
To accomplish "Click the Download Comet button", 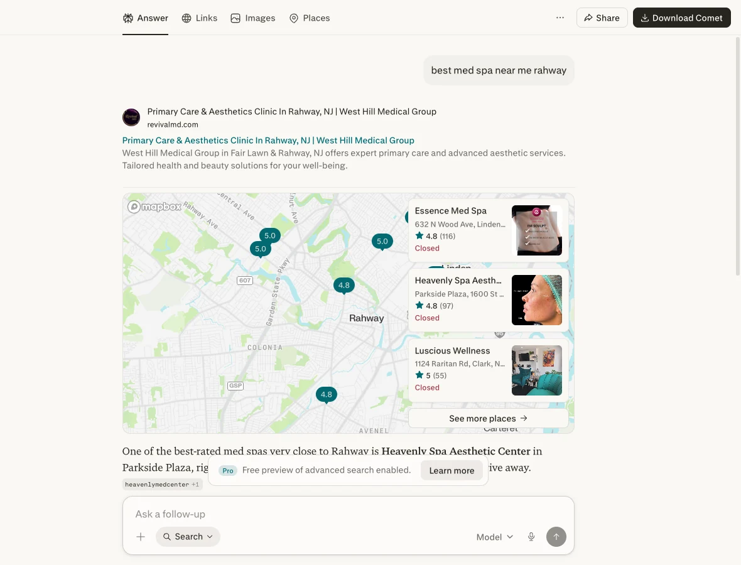I will (x=681, y=18).
